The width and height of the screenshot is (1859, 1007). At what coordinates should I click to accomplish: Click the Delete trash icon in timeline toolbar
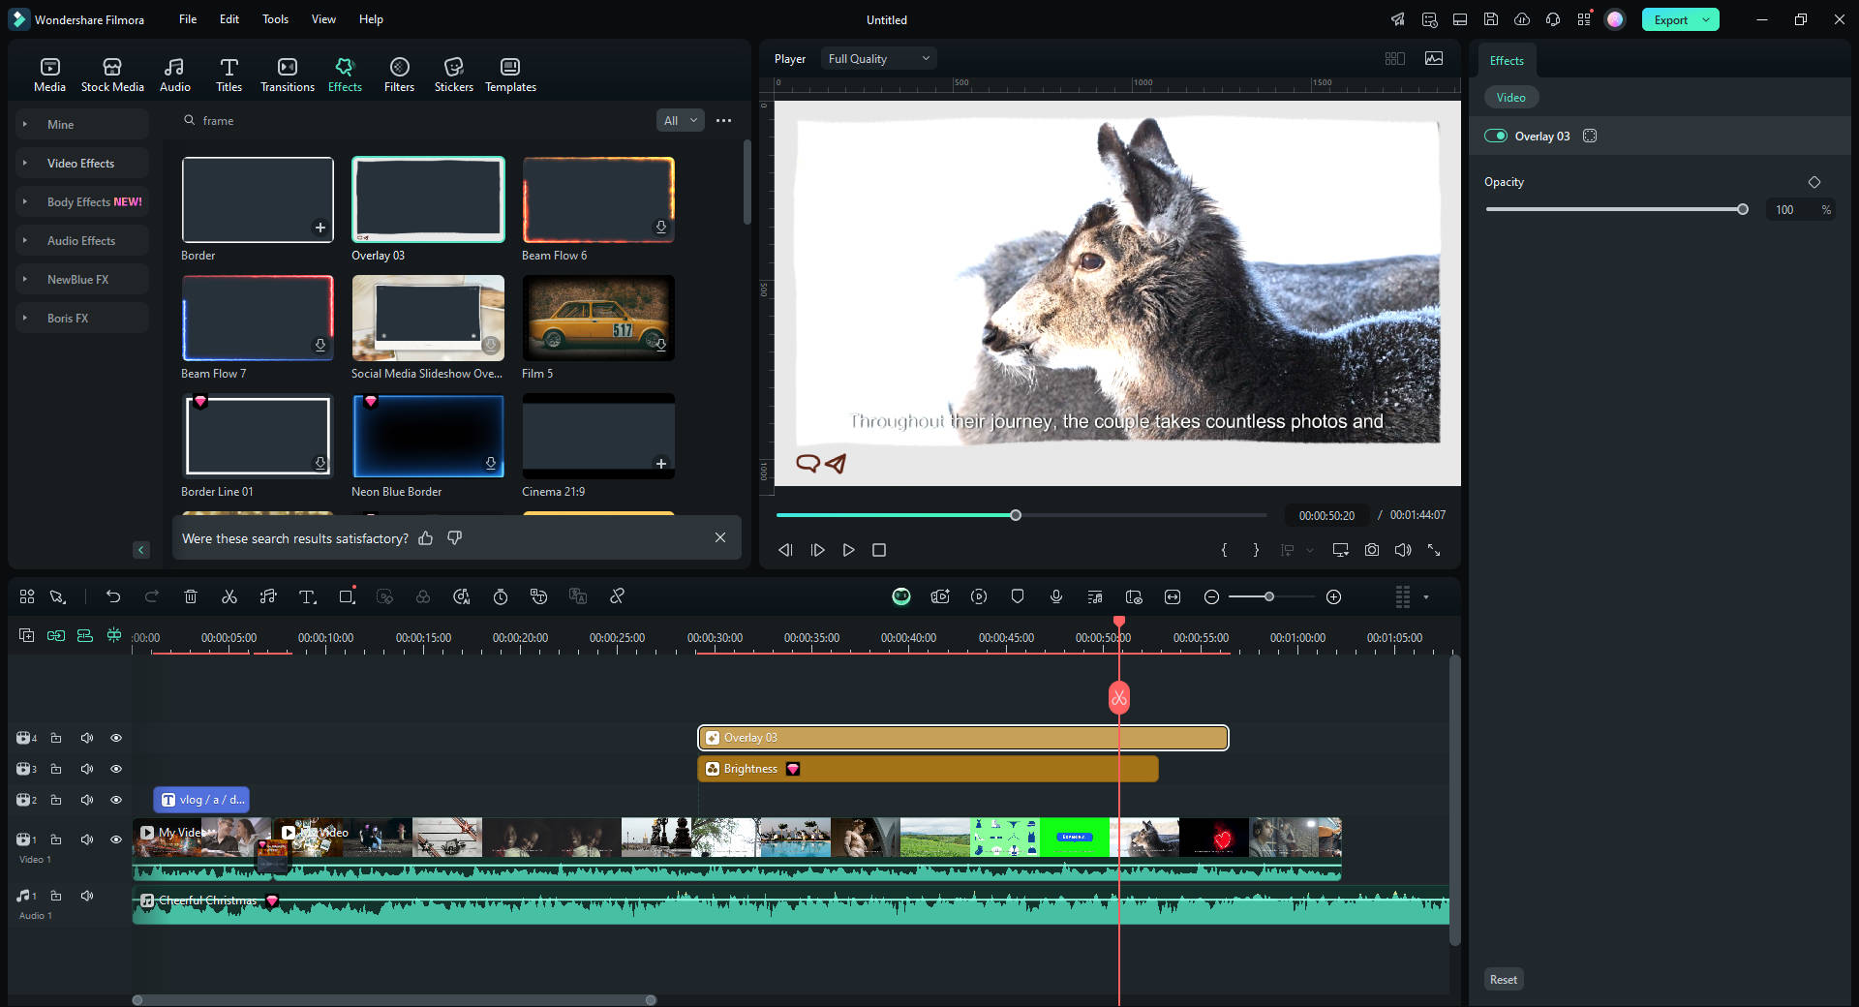tap(191, 596)
